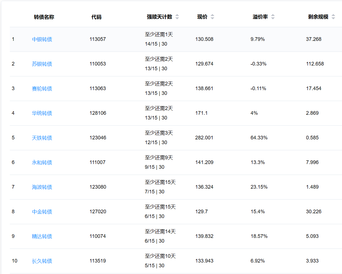Select the 112.658 remaining scale cell

315,64
